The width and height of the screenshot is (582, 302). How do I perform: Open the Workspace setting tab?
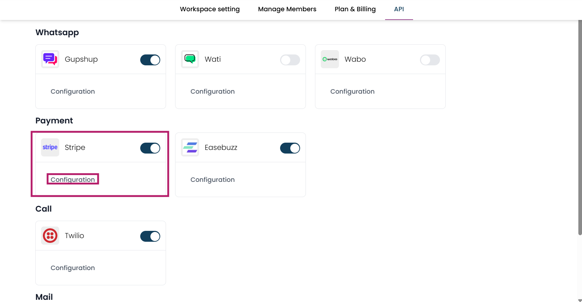(x=210, y=9)
